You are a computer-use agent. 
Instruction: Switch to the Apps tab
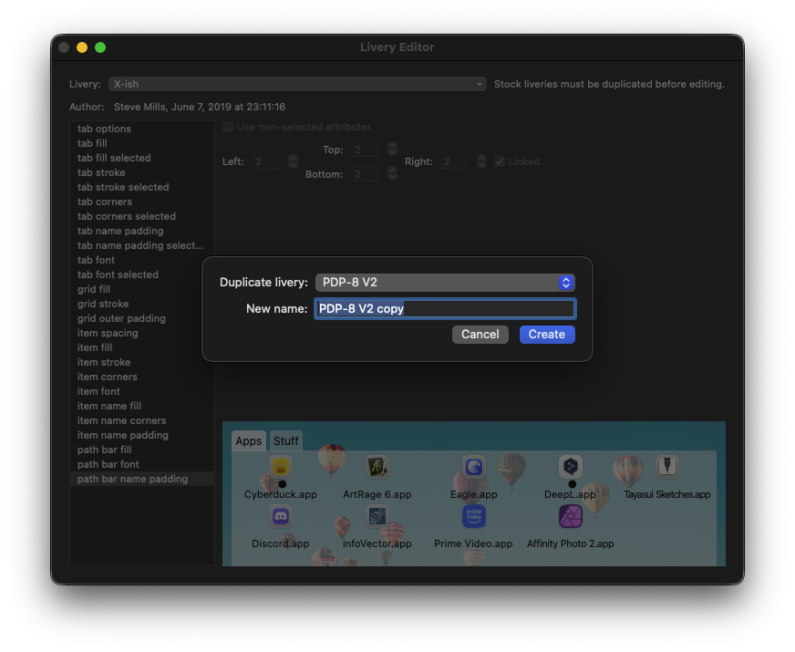click(x=249, y=441)
